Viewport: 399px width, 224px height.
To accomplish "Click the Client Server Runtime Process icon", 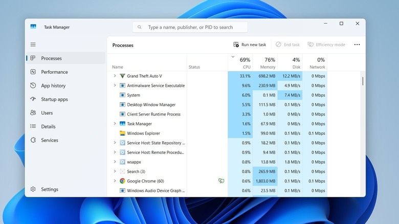I will pos(122,114).
